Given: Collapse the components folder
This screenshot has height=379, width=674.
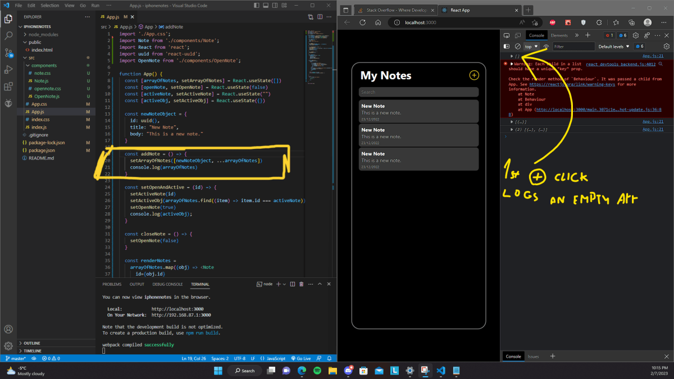Looking at the screenshot, I should 44,66.
